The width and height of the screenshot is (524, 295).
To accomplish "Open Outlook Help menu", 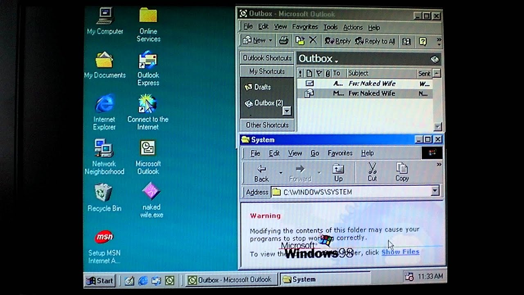I will point(374,27).
